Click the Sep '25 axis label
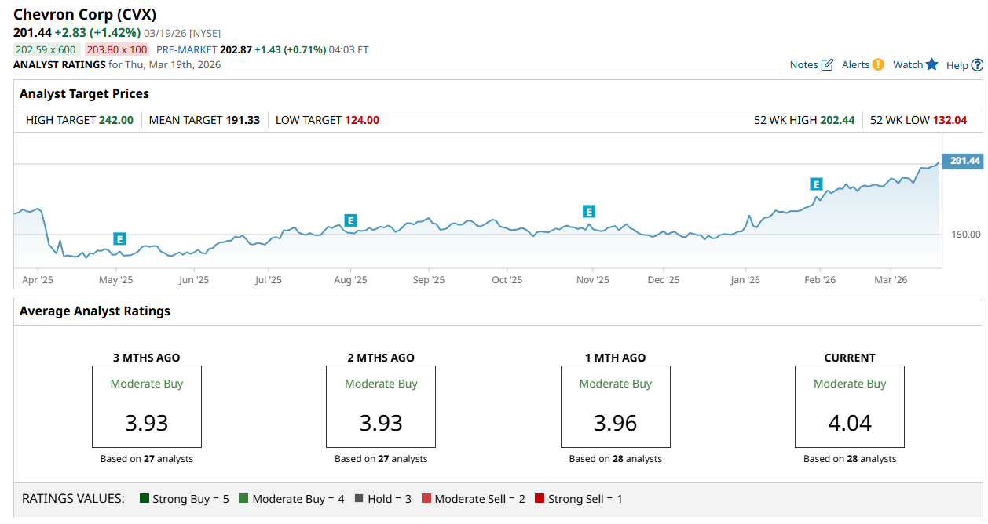Viewport: 988px width, 524px height. coord(429,280)
